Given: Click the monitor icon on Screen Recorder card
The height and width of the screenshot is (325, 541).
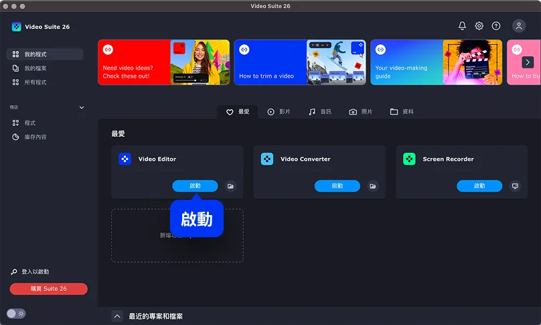Looking at the screenshot, I should (515, 186).
